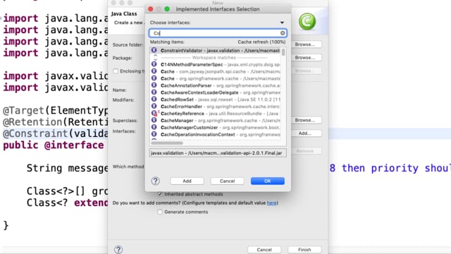This screenshot has height=254, width=451.
Task: Click 'String message' line in the editor
Action: point(68,168)
